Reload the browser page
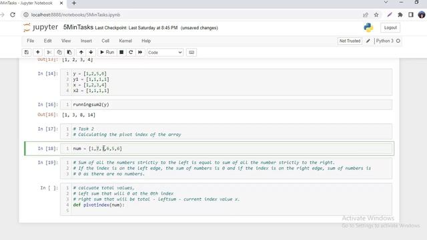This screenshot has height=240, width=427. click(13, 15)
